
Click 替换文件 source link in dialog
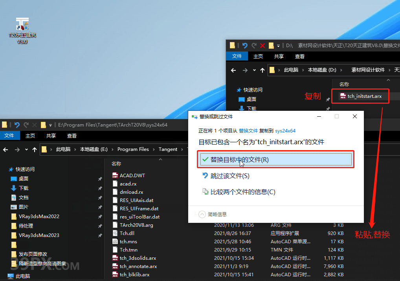click(x=248, y=130)
